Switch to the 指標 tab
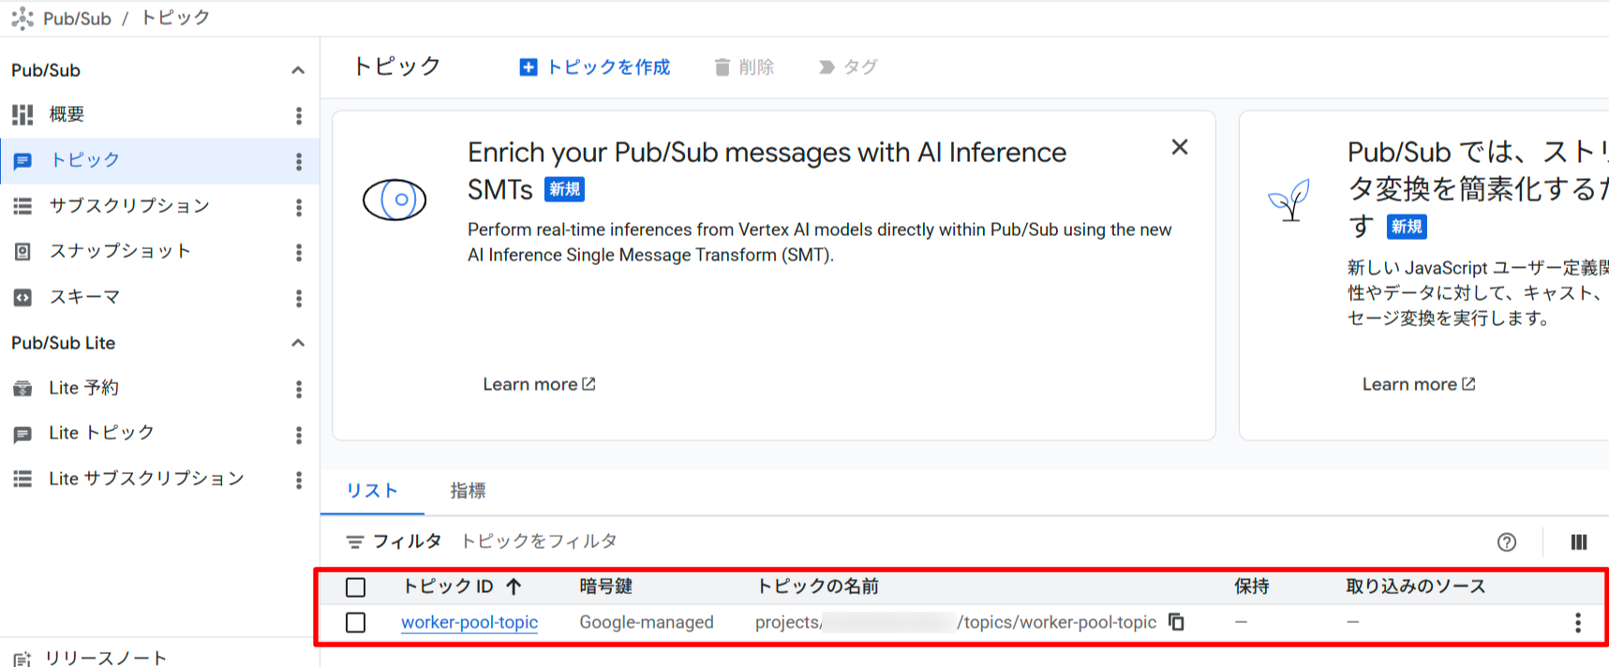The image size is (1609, 667). click(x=468, y=491)
